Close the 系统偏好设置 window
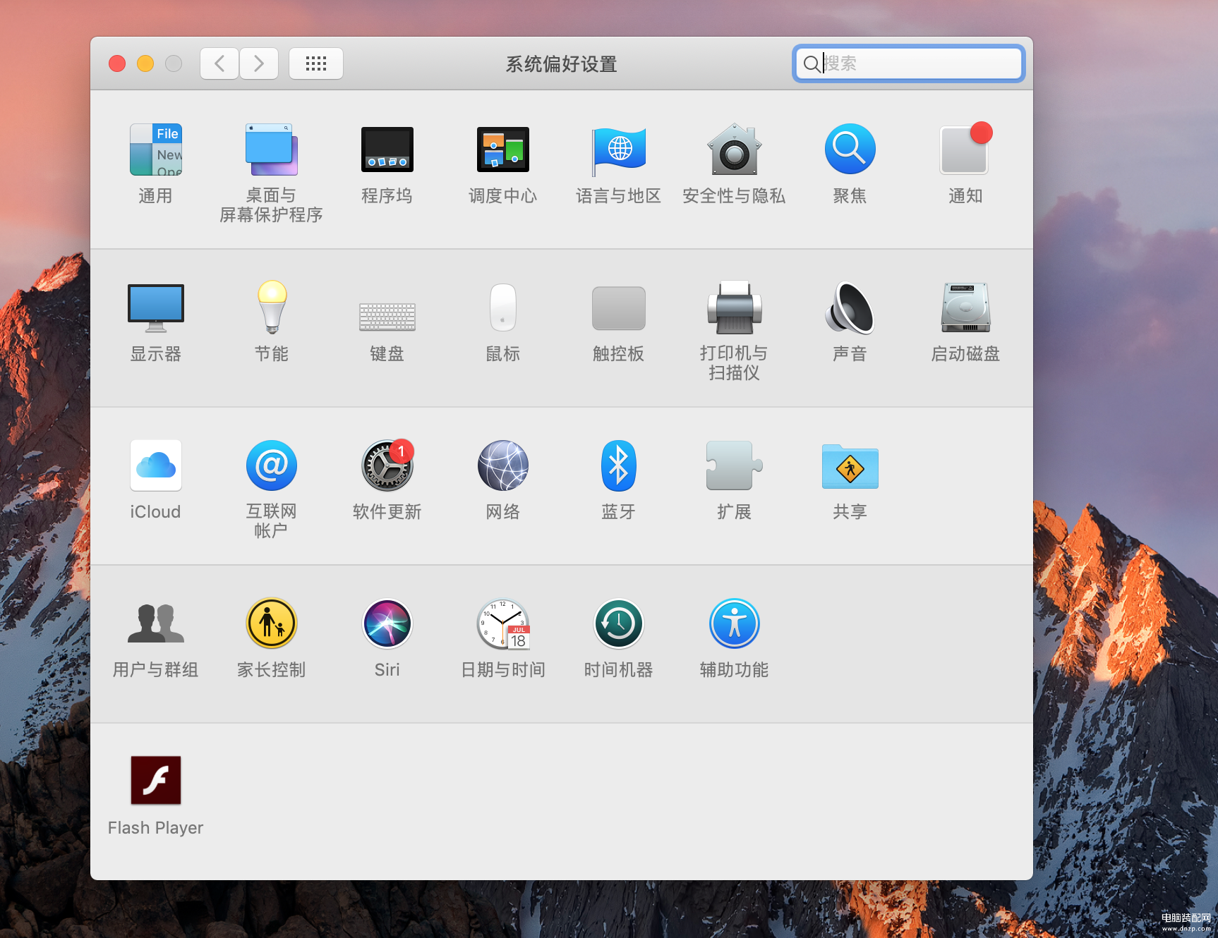 pyautogui.click(x=117, y=63)
